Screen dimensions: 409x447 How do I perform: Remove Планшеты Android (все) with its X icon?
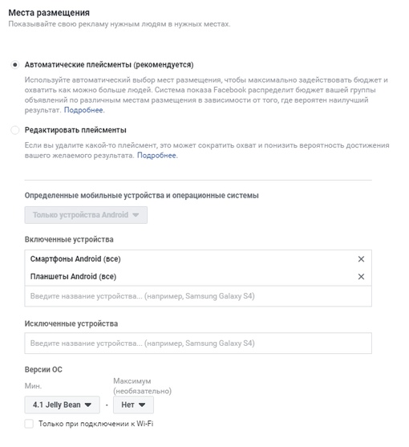(x=361, y=277)
